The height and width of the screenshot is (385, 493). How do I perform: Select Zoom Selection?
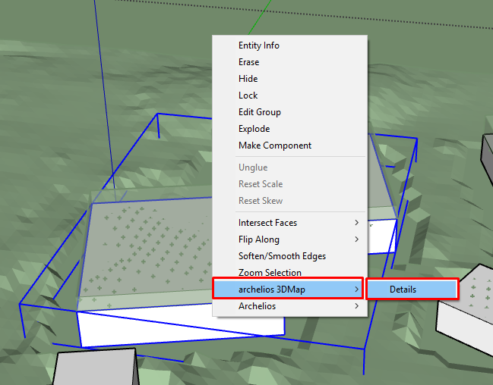click(x=289, y=272)
